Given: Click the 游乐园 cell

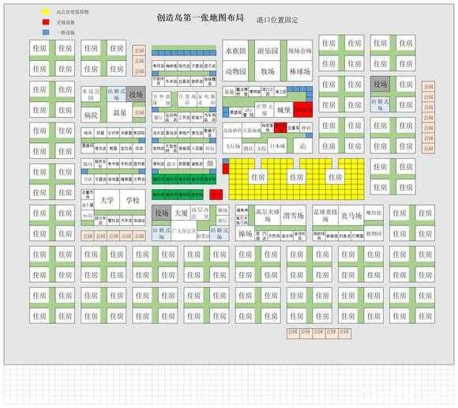Looking at the screenshot, I should pyautogui.click(x=268, y=51).
